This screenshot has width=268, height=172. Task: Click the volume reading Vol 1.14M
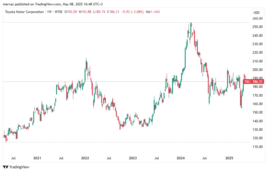tap(153, 12)
